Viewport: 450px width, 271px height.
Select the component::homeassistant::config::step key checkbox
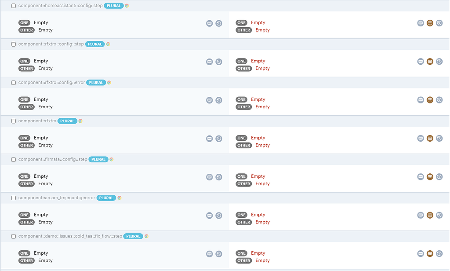(14, 6)
